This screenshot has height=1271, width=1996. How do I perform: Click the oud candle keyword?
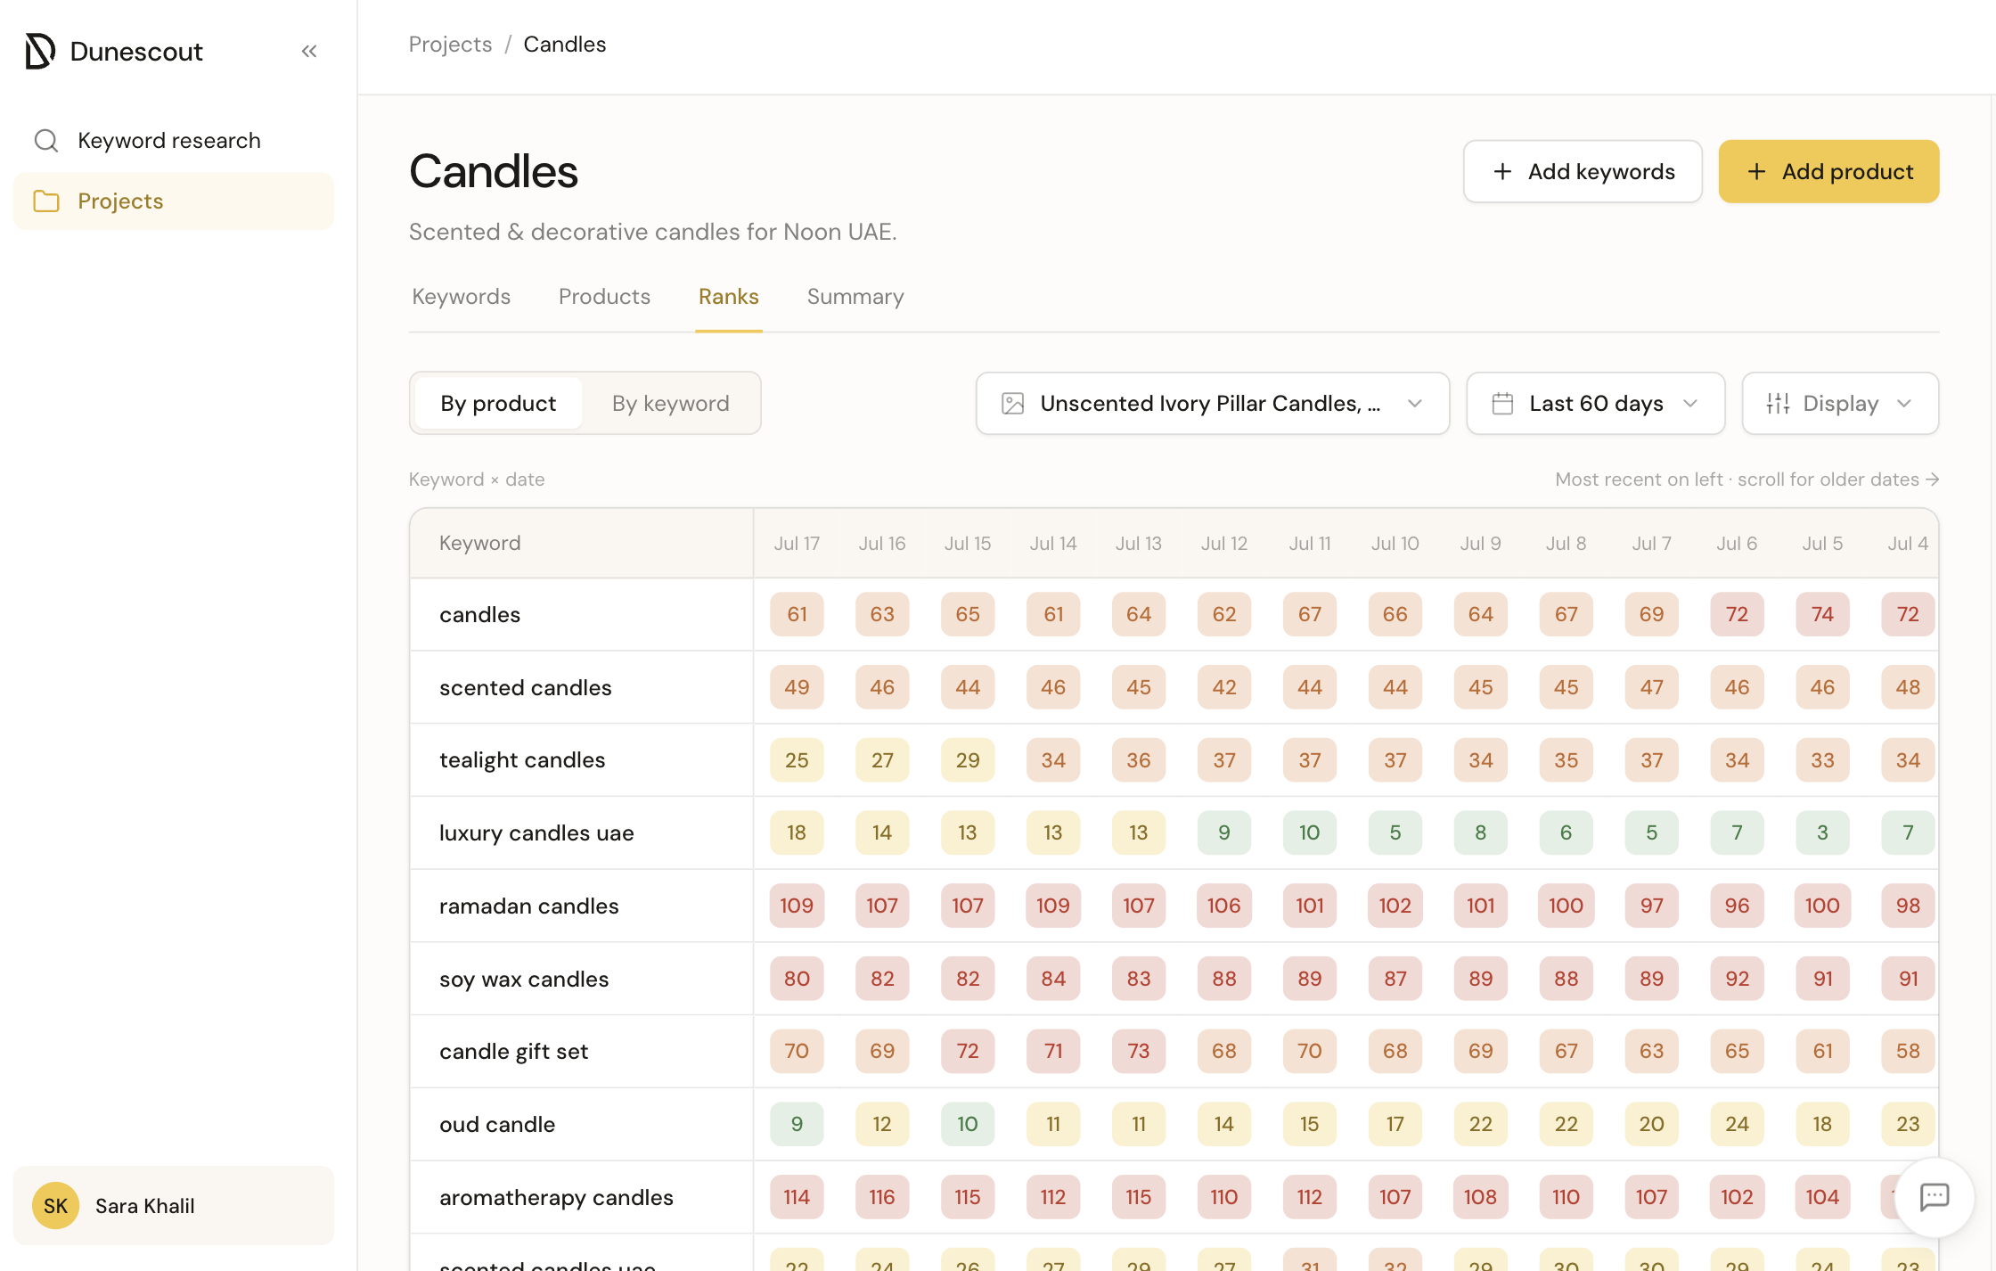click(497, 1125)
